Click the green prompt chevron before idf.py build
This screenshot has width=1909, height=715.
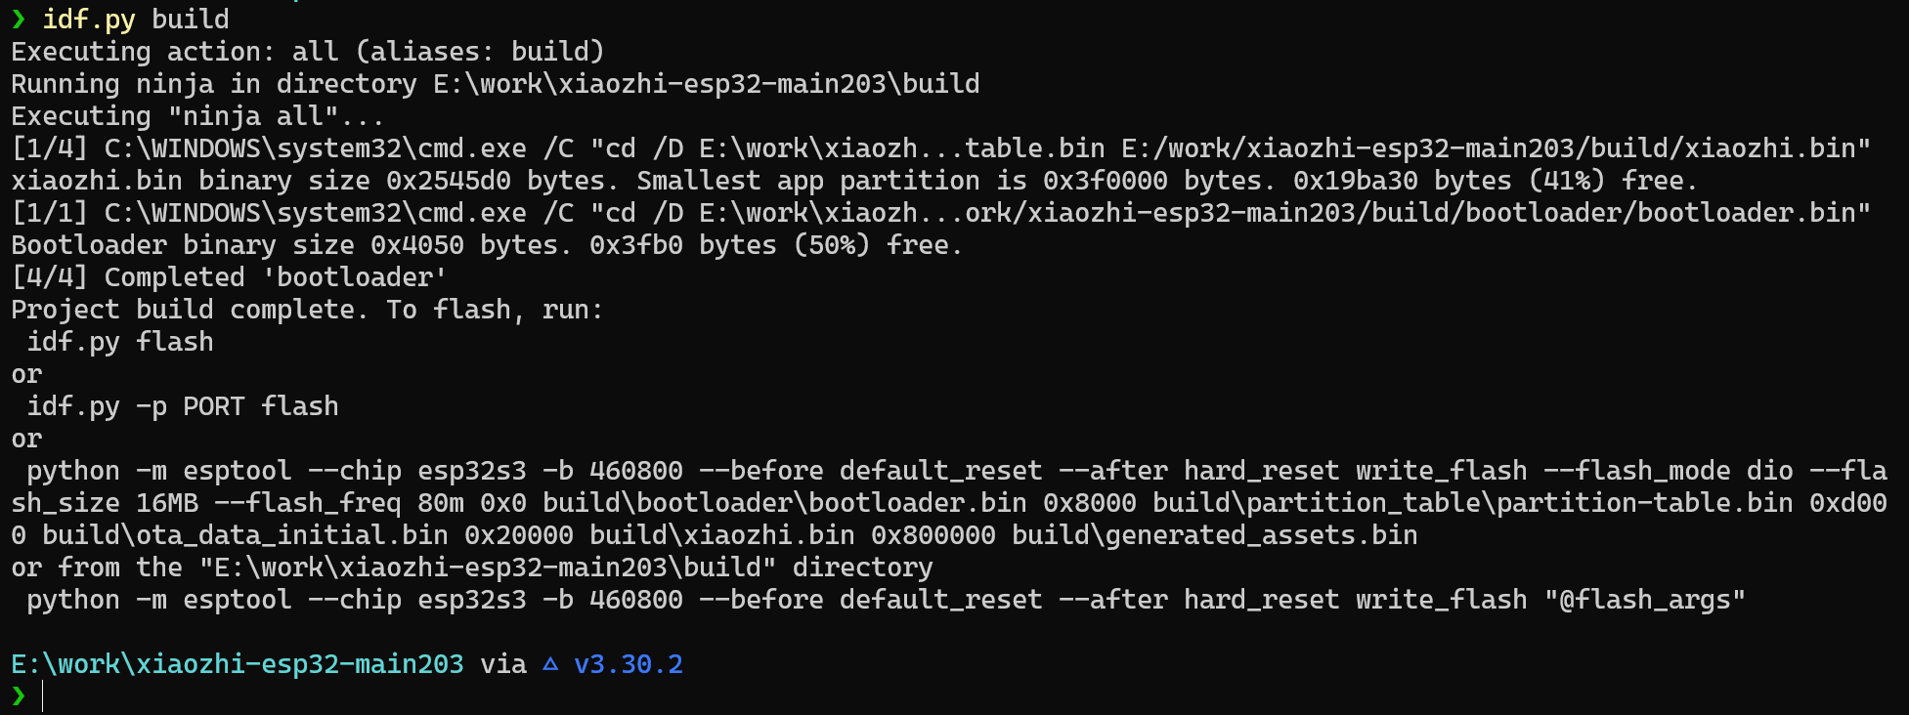click(x=19, y=20)
